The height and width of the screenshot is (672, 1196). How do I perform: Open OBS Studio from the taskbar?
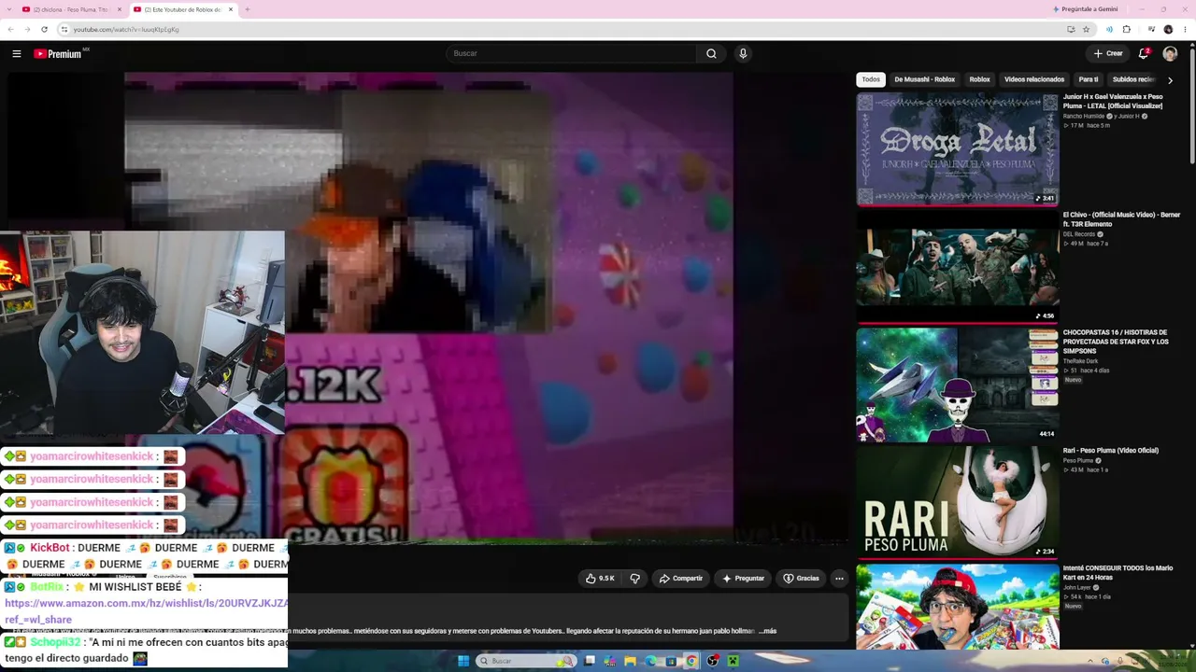pyautogui.click(x=713, y=661)
